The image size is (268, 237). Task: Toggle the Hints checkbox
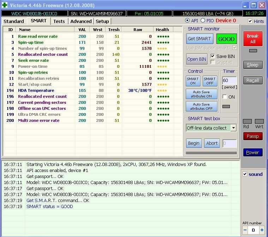(250, 21)
